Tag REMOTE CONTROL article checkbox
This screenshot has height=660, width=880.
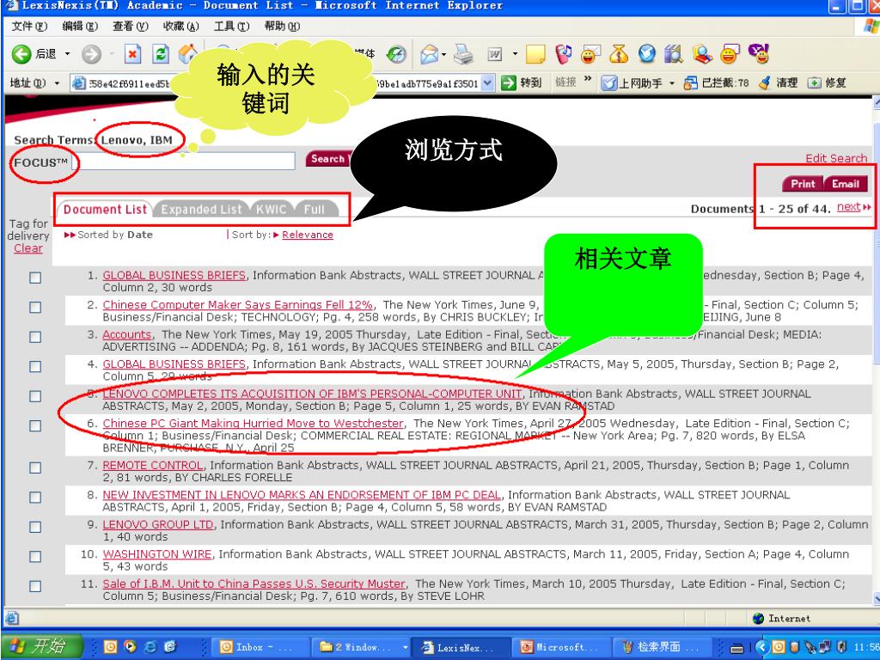tap(35, 468)
